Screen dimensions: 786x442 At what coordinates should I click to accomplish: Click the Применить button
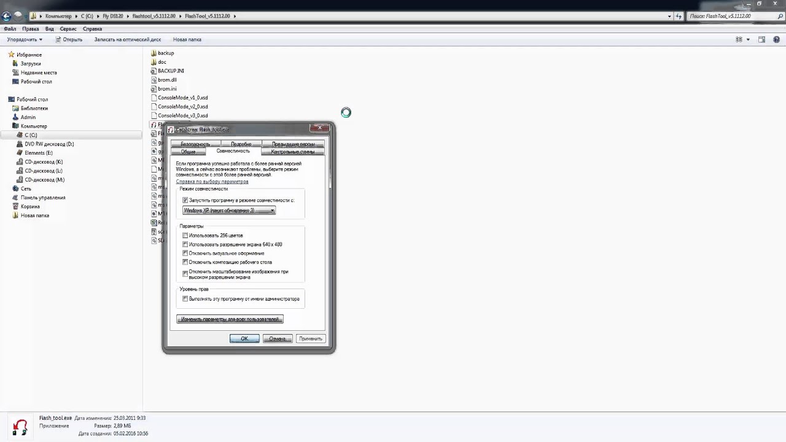point(311,339)
